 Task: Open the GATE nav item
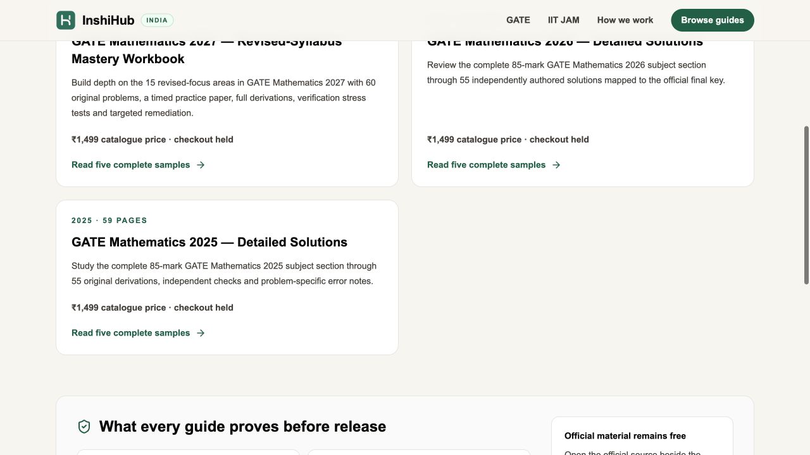pos(518,20)
